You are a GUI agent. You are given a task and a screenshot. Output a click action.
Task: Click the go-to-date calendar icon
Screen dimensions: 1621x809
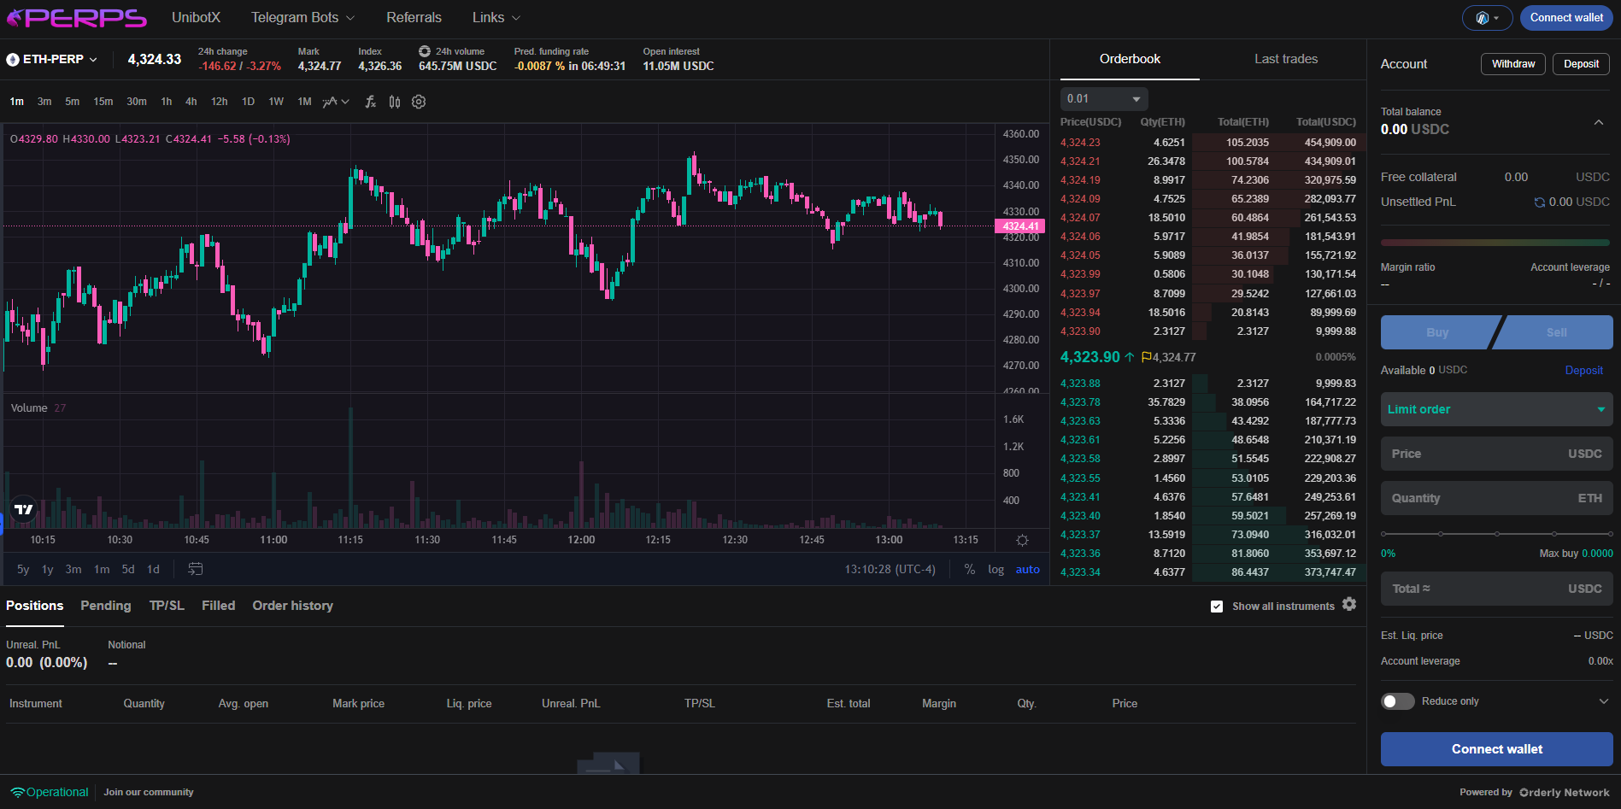click(x=195, y=569)
